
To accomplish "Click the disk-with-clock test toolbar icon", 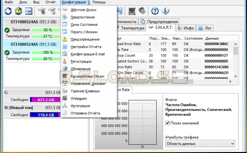I will pos(52,11).
